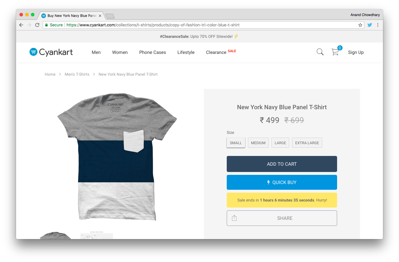Open the Clearance SALE menu
This screenshot has height=262, width=399.
tap(221, 52)
